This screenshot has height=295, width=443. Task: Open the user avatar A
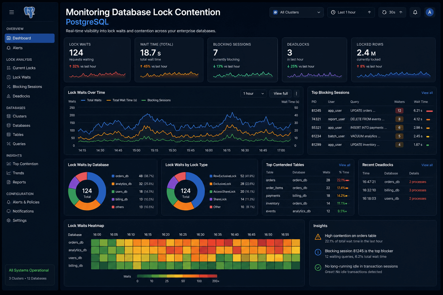[429, 12]
